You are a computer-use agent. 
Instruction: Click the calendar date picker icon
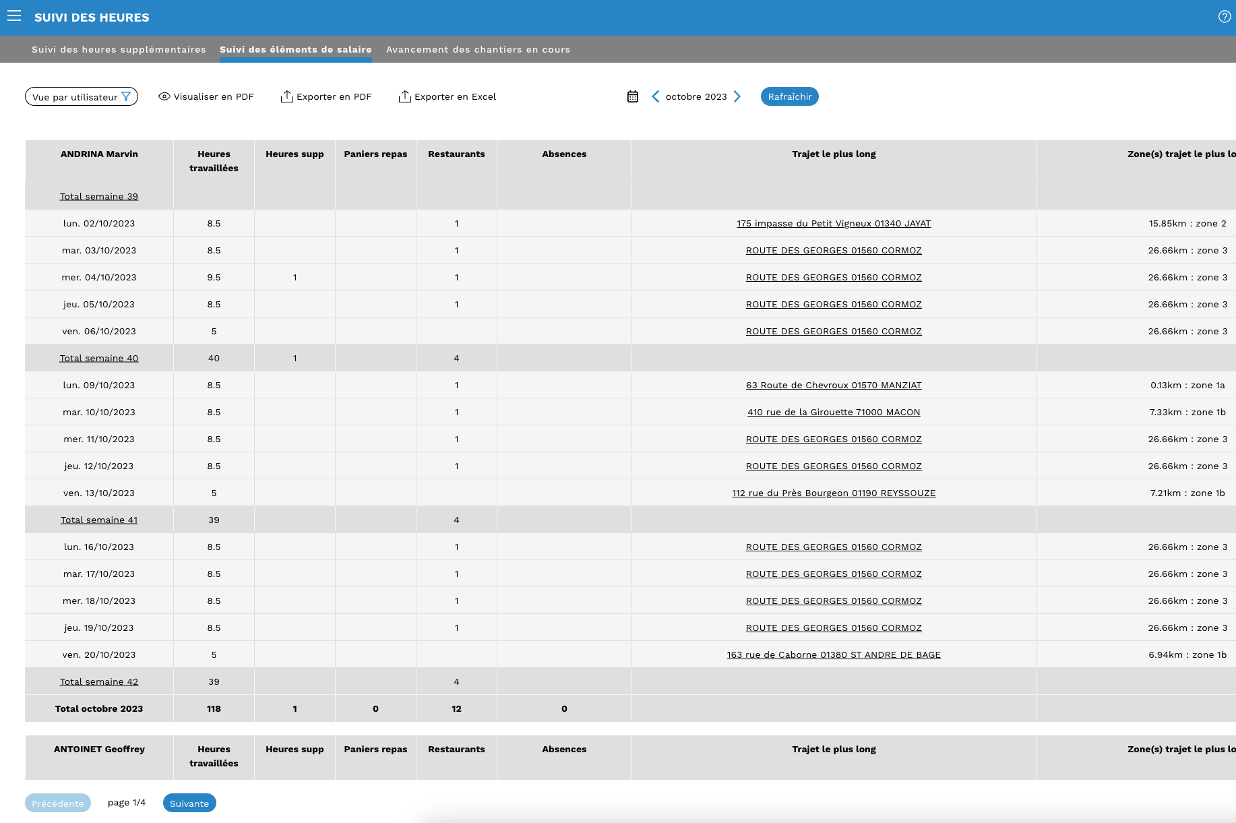coord(633,96)
